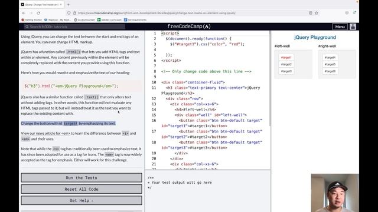This screenshot has width=378, height=212.
Task: Click line number 11 in editor gutter
Action: [x=154, y=88]
